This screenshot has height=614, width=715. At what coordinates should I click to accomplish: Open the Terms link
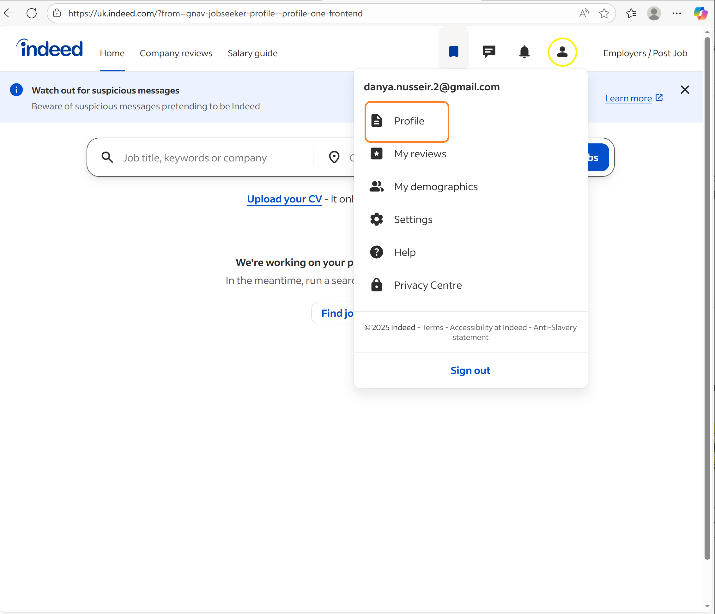point(433,327)
